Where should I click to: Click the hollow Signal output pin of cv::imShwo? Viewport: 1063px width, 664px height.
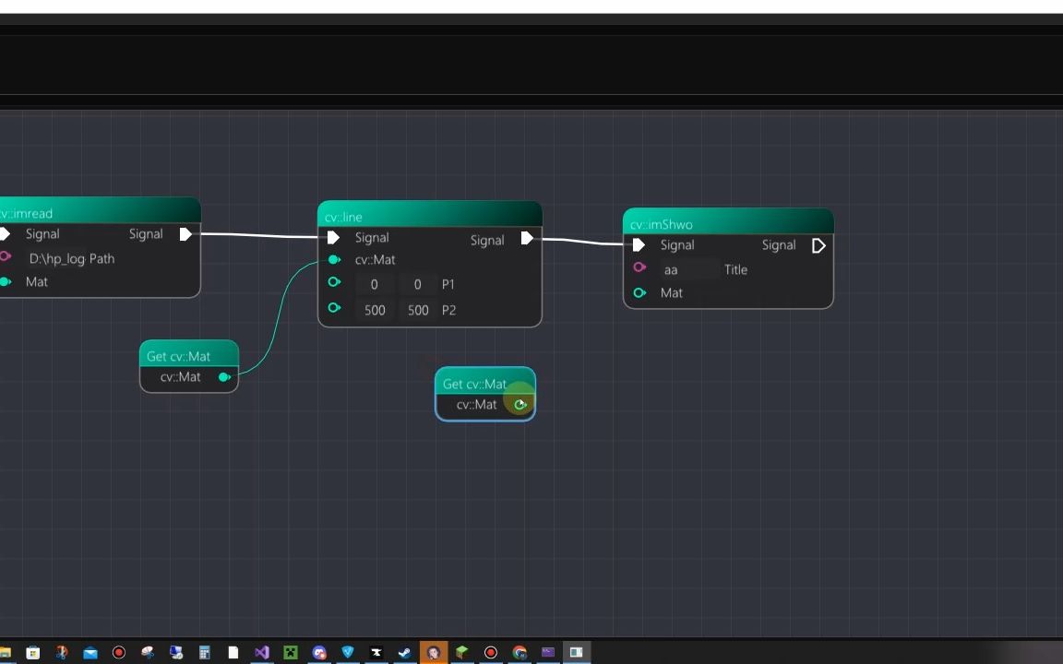(x=818, y=246)
